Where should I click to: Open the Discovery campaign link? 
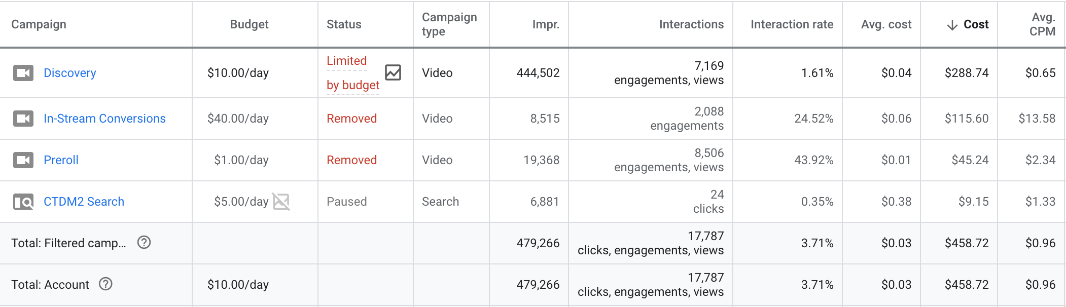click(70, 73)
